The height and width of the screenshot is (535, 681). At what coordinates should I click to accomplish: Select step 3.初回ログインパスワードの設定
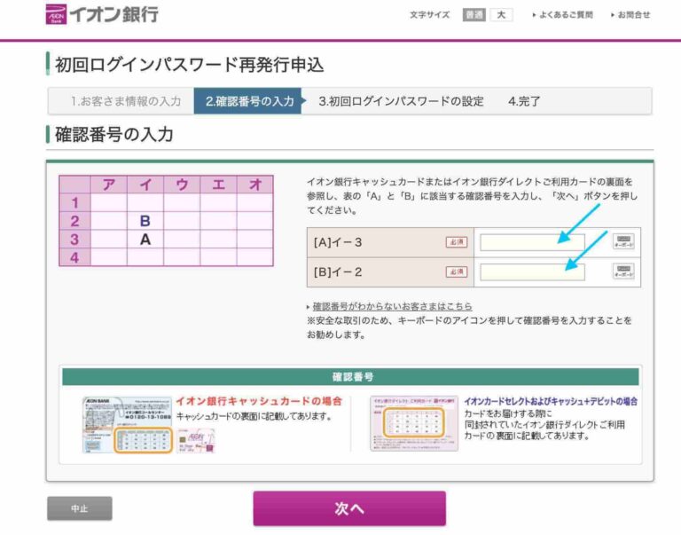(x=401, y=101)
